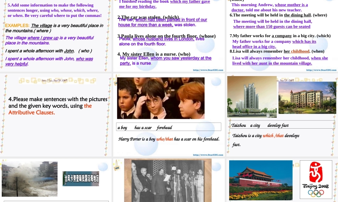Click 'which has its head office' answer
This screenshot has width=338, height=202.
tap(274, 44)
